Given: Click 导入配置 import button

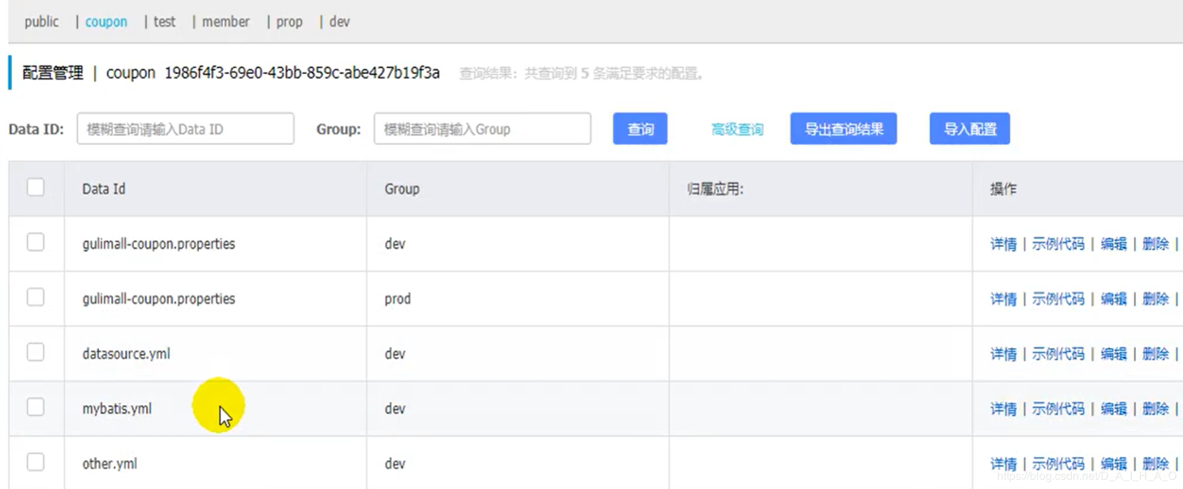Looking at the screenshot, I should [x=970, y=129].
